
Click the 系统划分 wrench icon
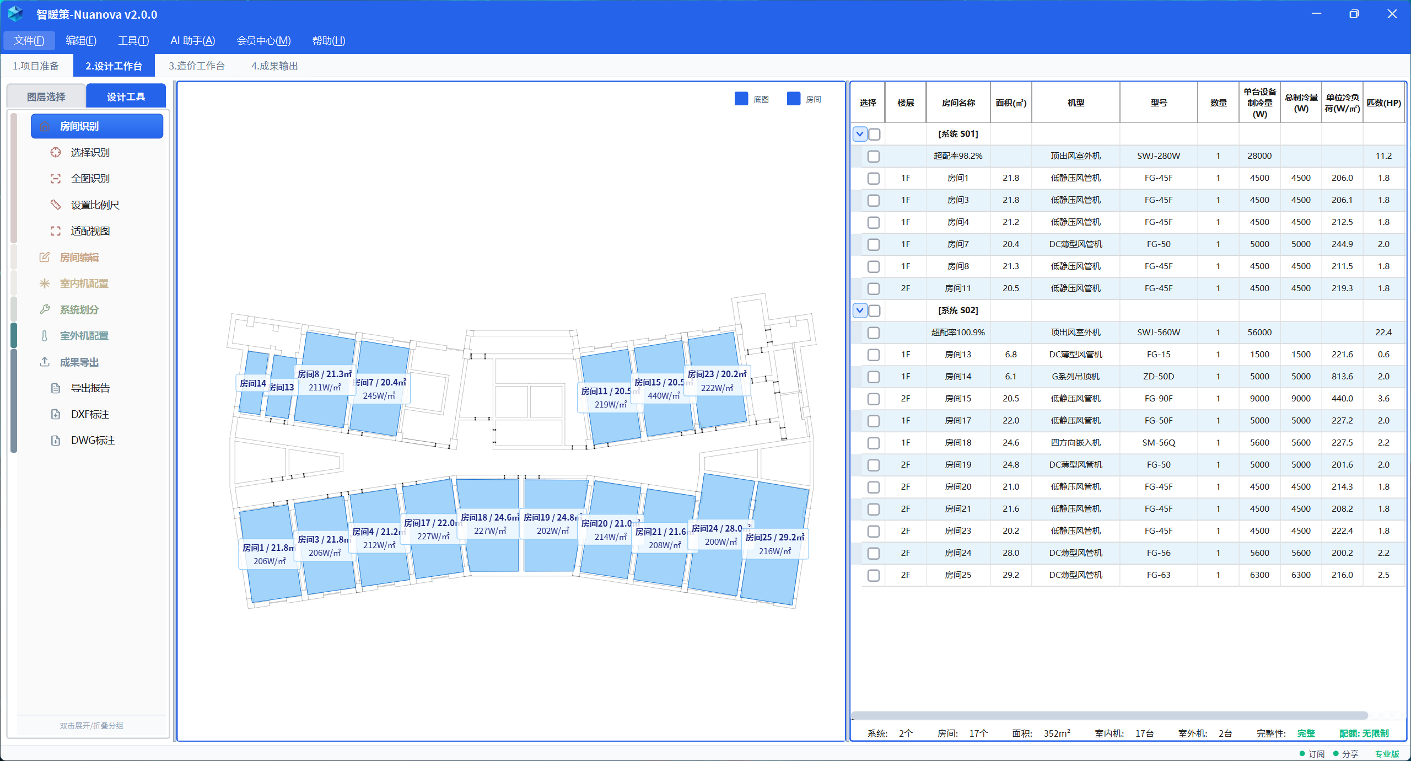tap(45, 309)
